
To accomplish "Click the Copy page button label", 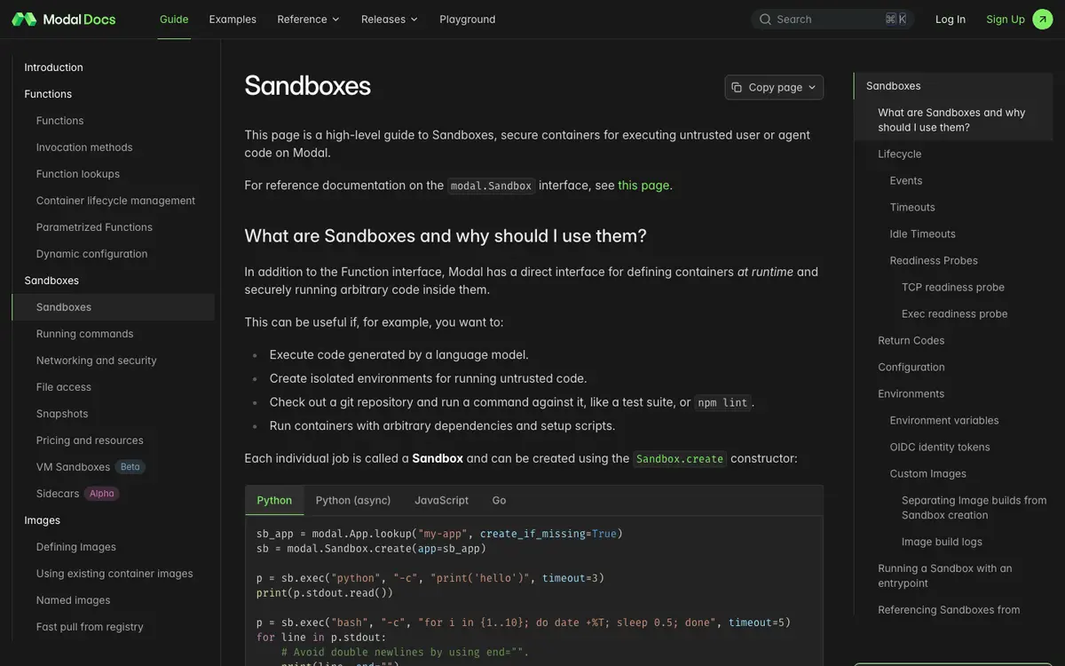I will pos(776,87).
